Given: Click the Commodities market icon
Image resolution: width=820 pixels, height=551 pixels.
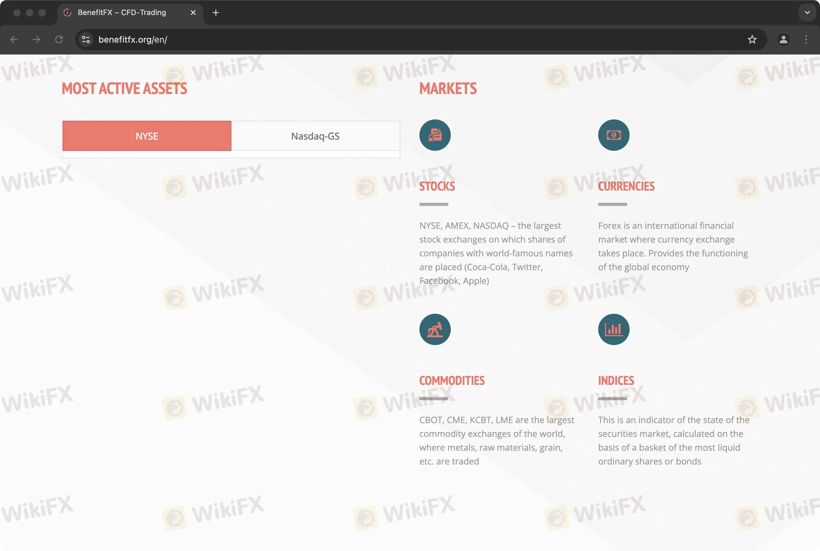Looking at the screenshot, I should [x=435, y=329].
